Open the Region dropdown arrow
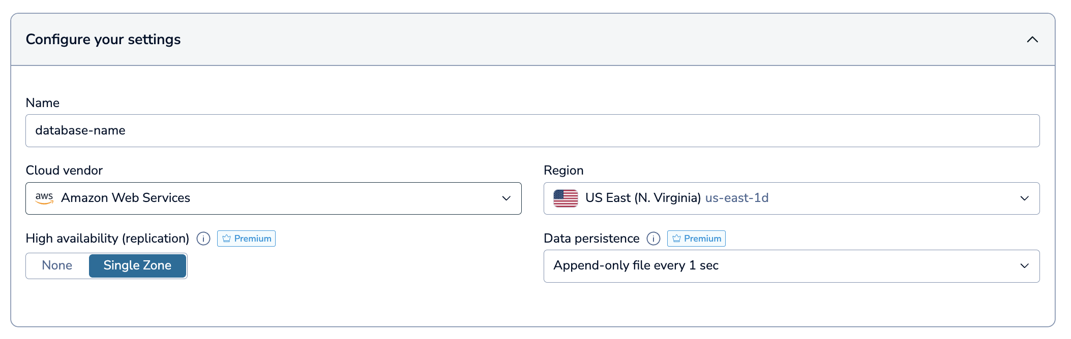Viewport: 1071px width, 339px height. pos(1024,198)
